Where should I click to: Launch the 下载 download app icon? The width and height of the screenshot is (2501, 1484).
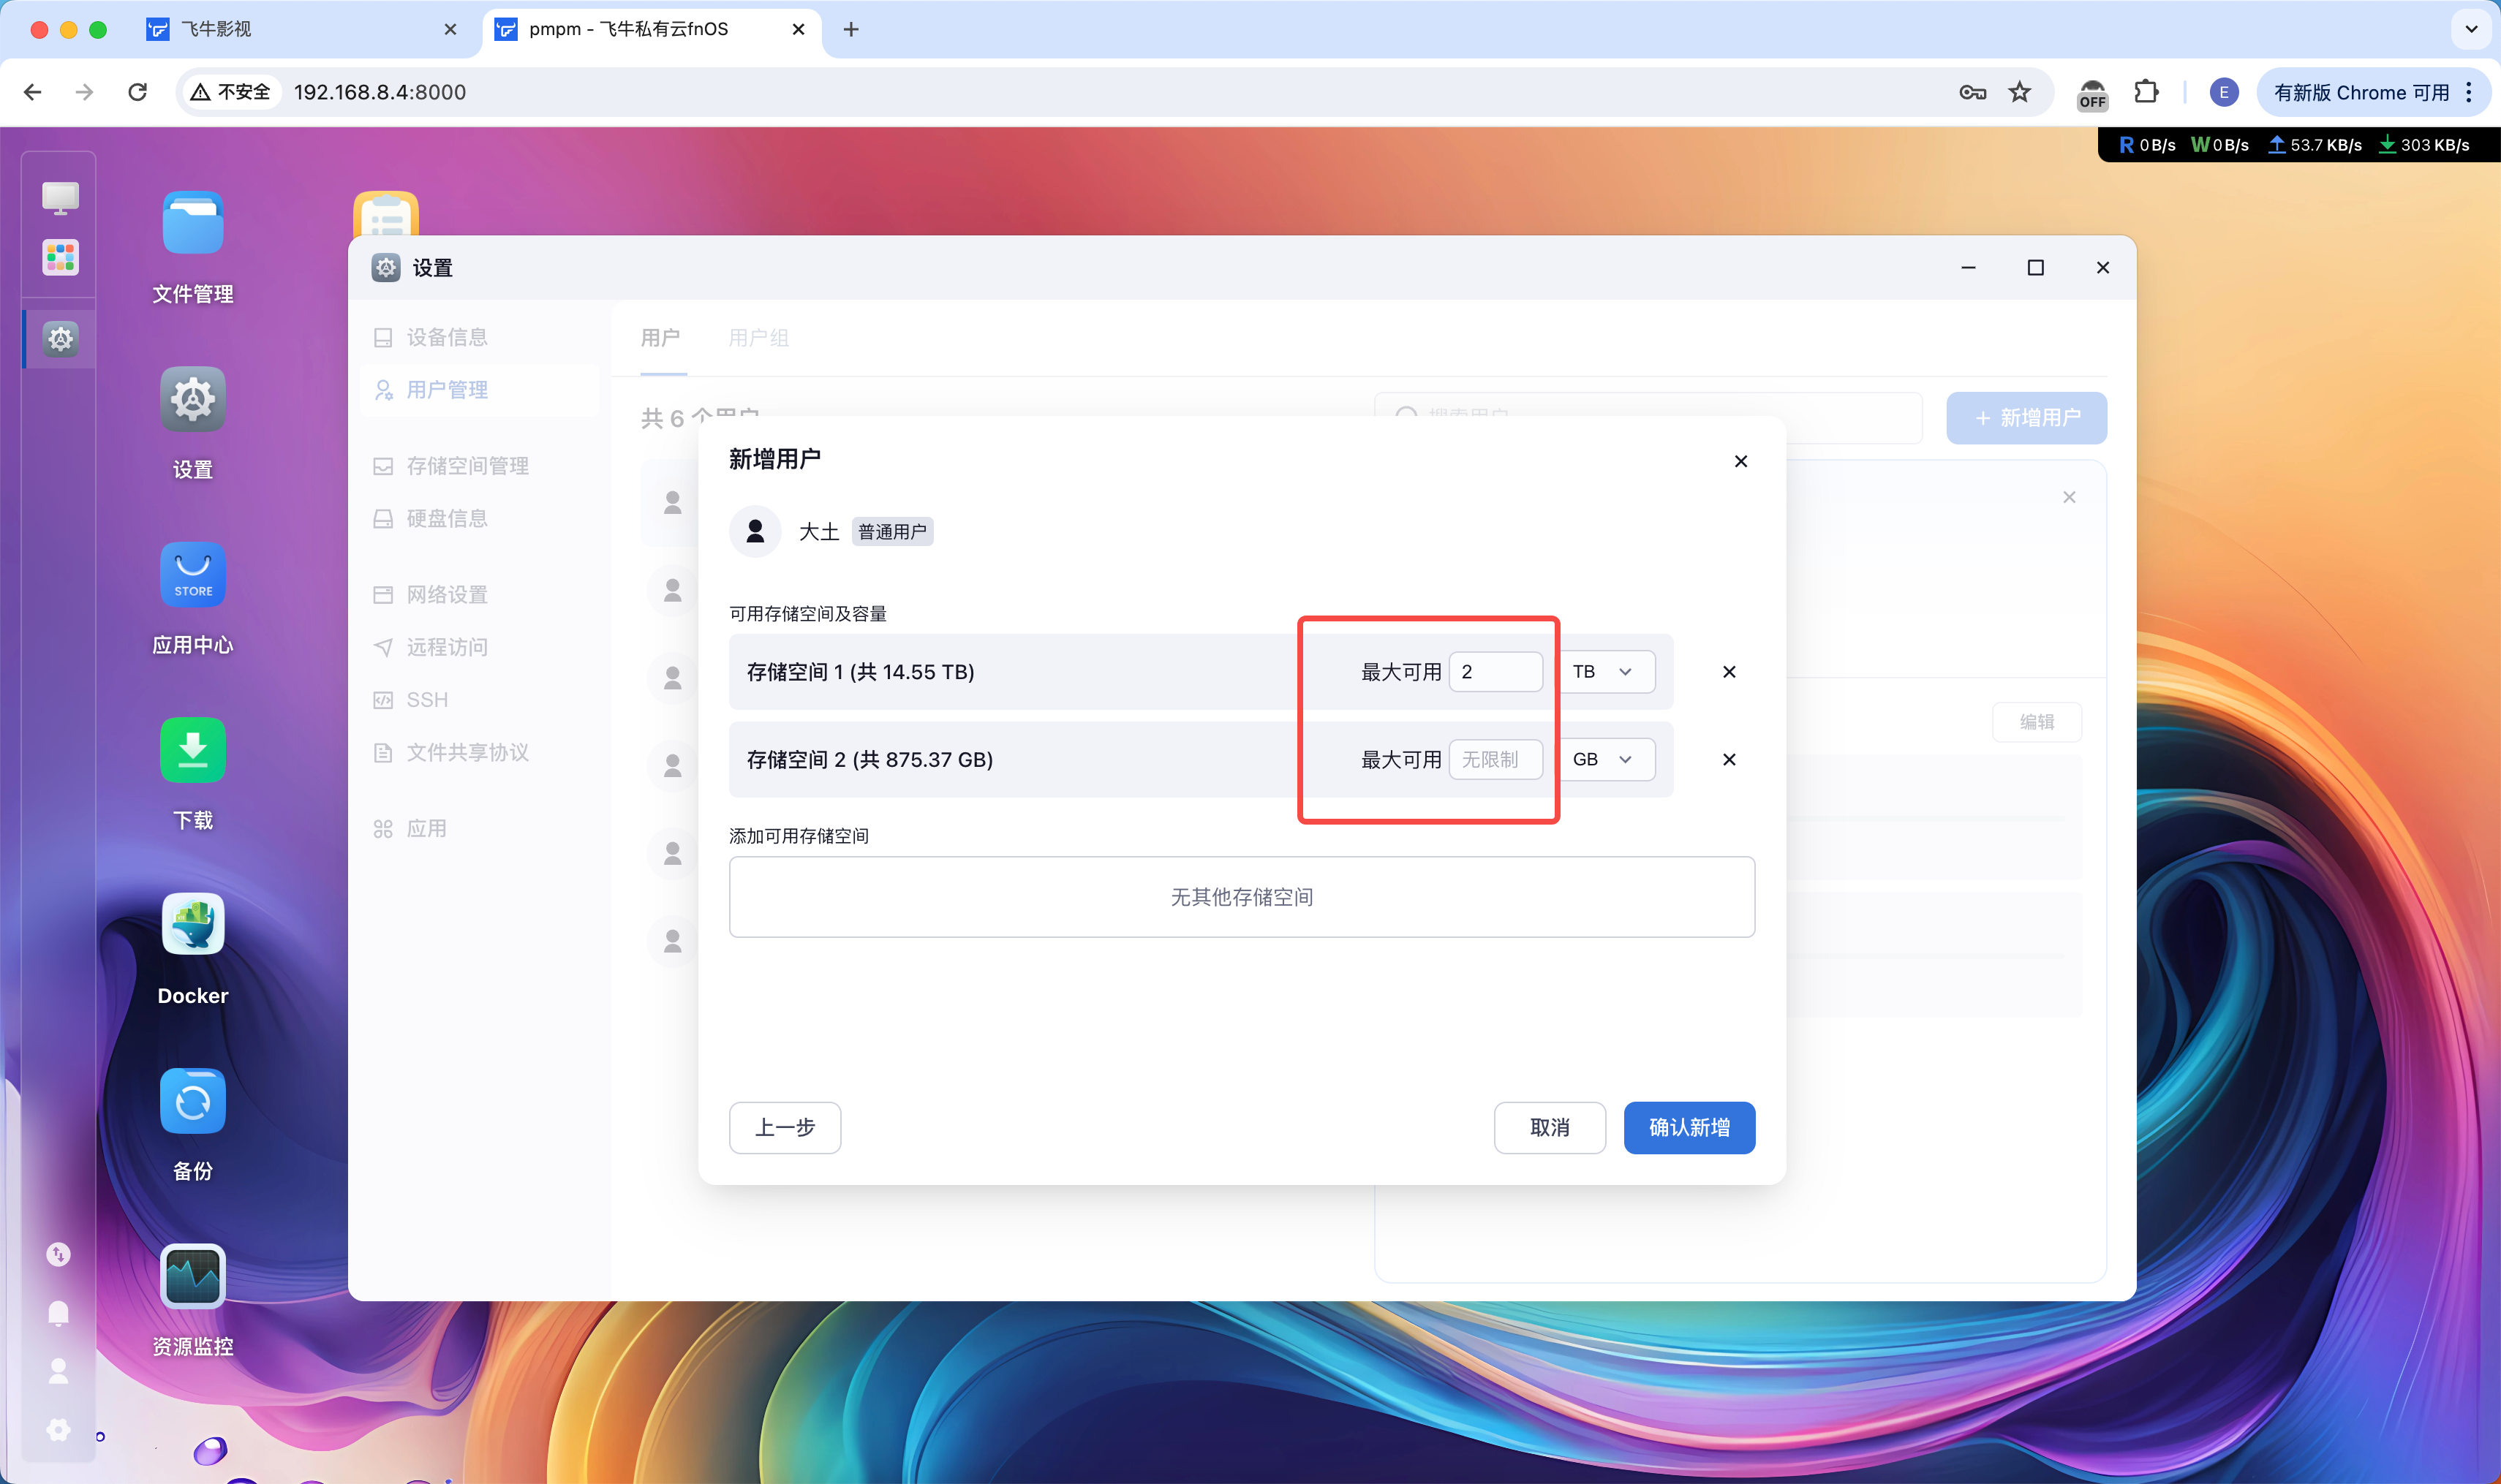[x=192, y=750]
